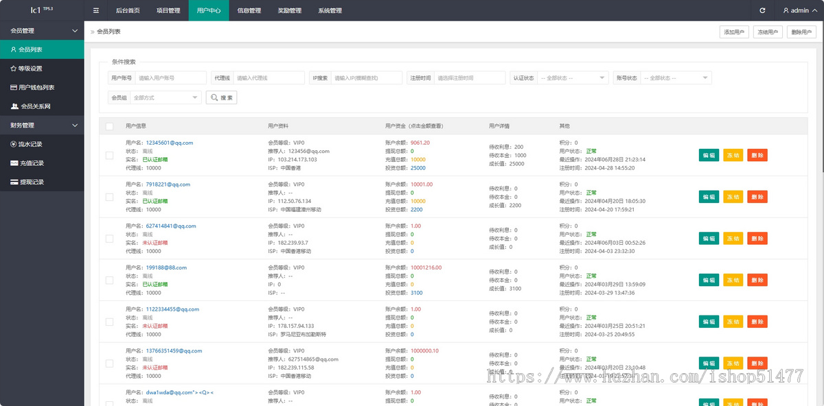
Task: Delete user 12345601@qq.com with 删除
Action: 757,156
